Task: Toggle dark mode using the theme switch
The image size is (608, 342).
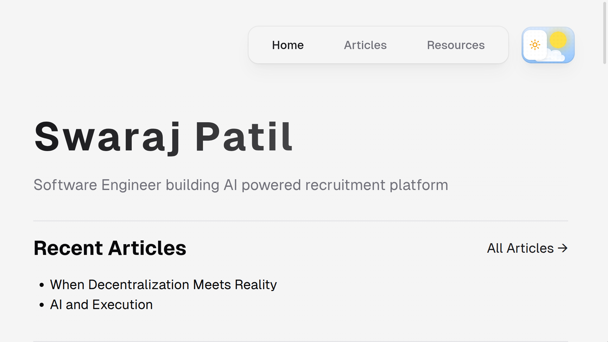Action: [x=548, y=45]
